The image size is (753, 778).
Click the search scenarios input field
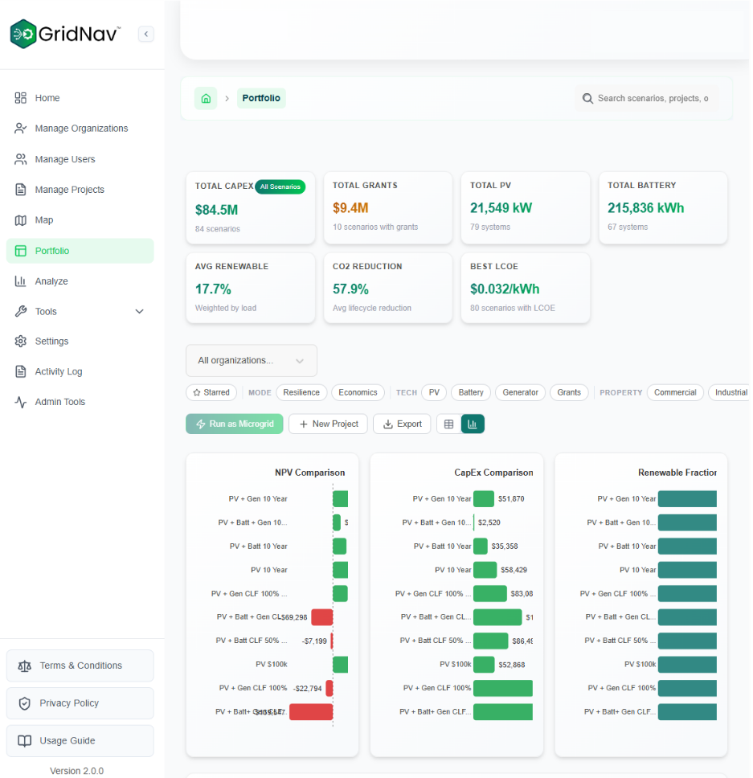(652, 98)
